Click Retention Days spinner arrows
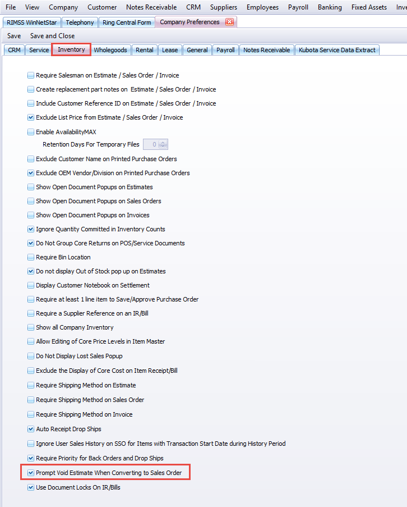Viewport: 407px width, 507px height. pos(163,144)
